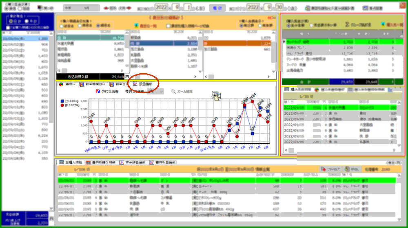Viewport: 408px width, 228px height.
Task: Click the グラフ全消去 clear-graph icon
Action: tap(98, 92)
